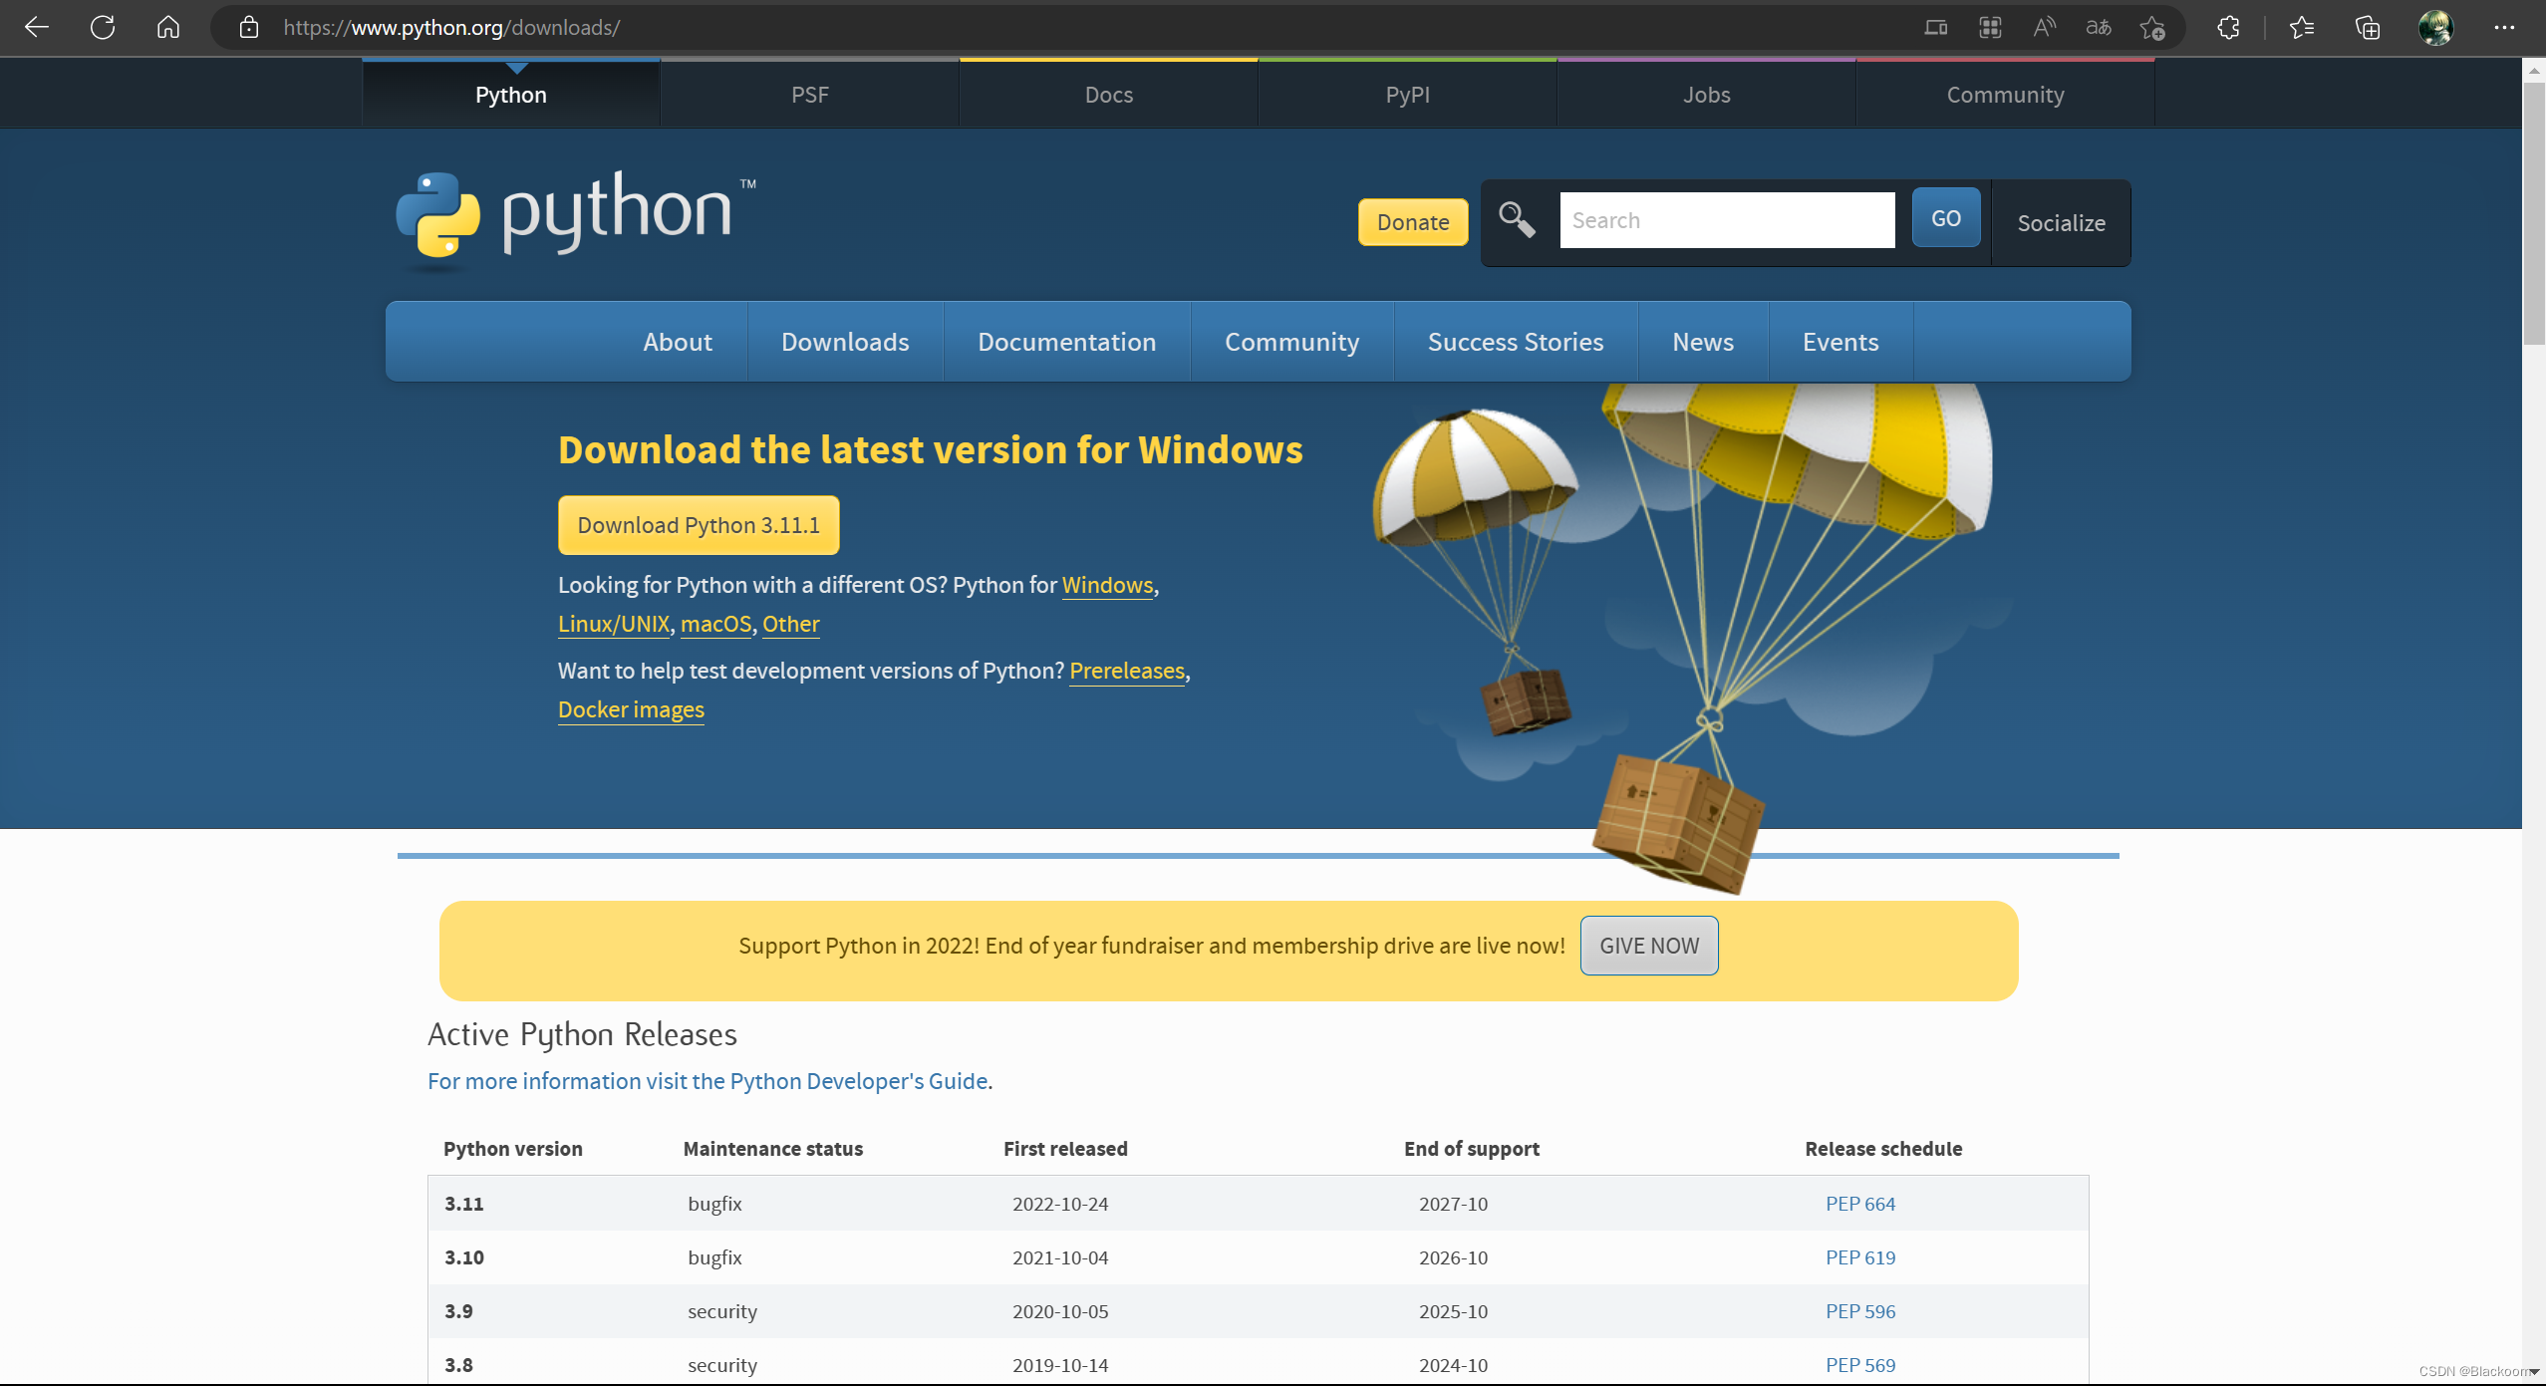This screenshot has height=1386, width=2546.
Task: Click the Maintenance status column header
Action: 773,1149
